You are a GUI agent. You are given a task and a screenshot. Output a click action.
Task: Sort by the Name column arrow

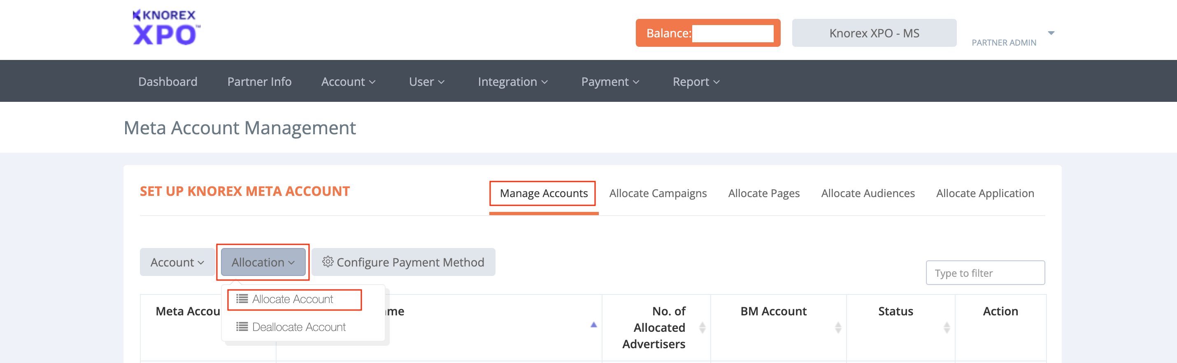click(593, 325)
